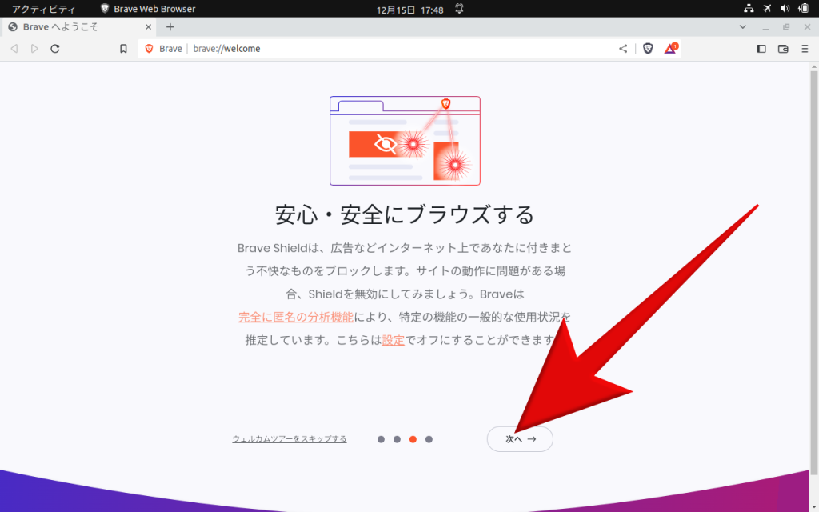Reload the welcome page

pos(55,49)
